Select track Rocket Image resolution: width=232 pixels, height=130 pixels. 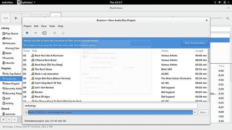click(39, 92)
